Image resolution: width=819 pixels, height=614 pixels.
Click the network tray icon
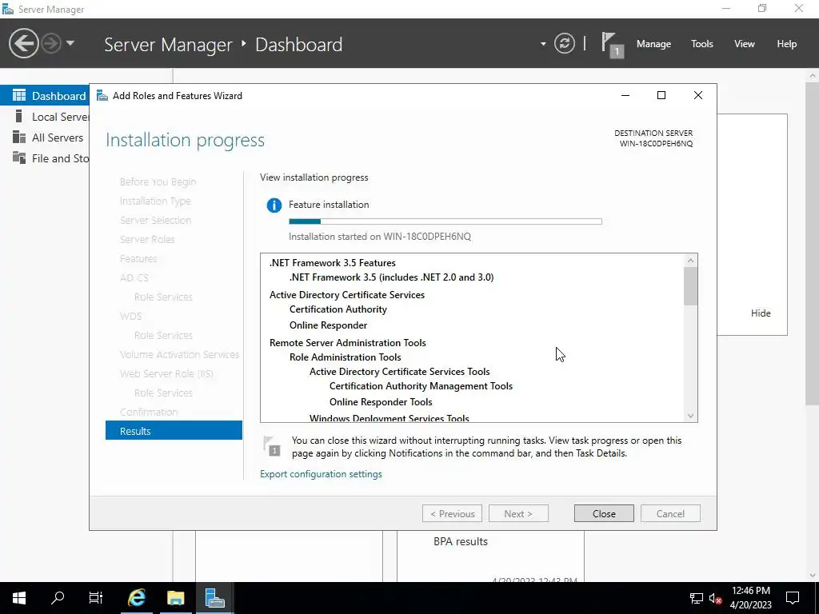[x=697, y=598]
